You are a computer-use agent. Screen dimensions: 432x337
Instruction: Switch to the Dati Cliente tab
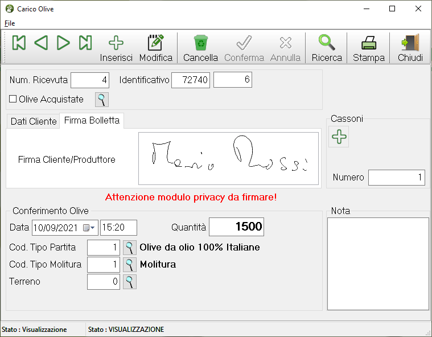pos(34,121)
